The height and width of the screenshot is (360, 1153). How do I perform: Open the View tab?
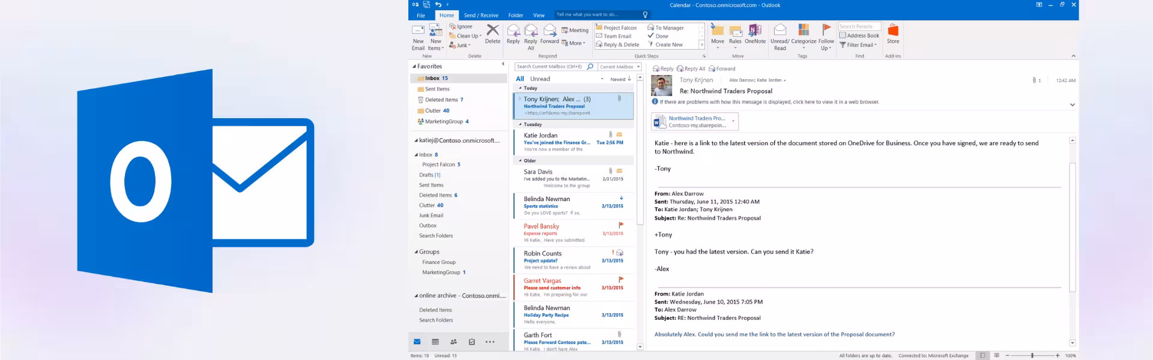coord(539,15)
